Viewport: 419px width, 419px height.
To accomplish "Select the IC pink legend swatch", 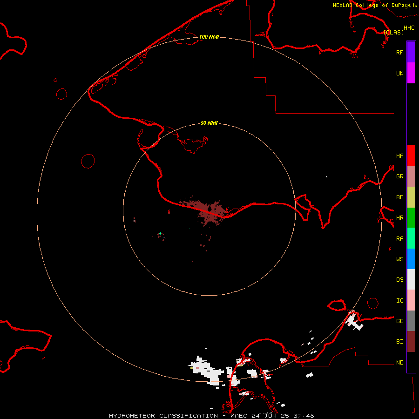I will tap(411, 300).
